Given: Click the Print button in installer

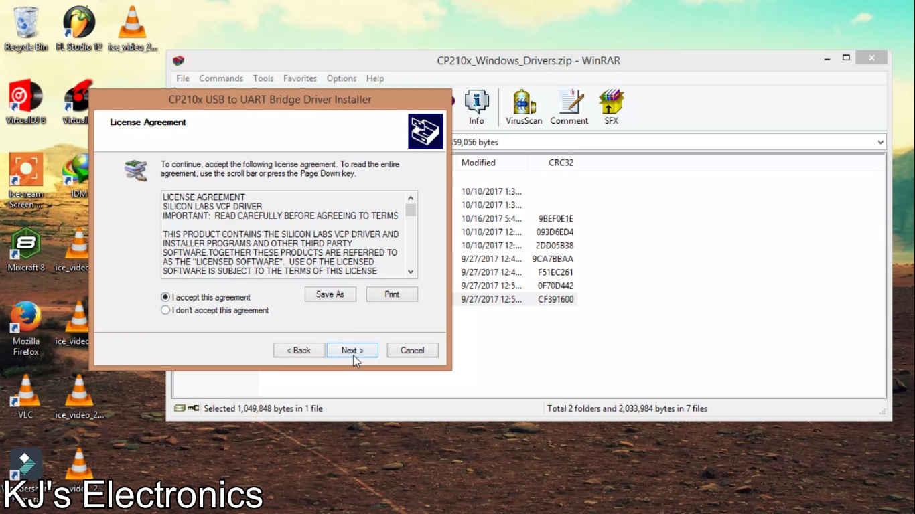Looking at the screenshot, I should coord(392,294).
